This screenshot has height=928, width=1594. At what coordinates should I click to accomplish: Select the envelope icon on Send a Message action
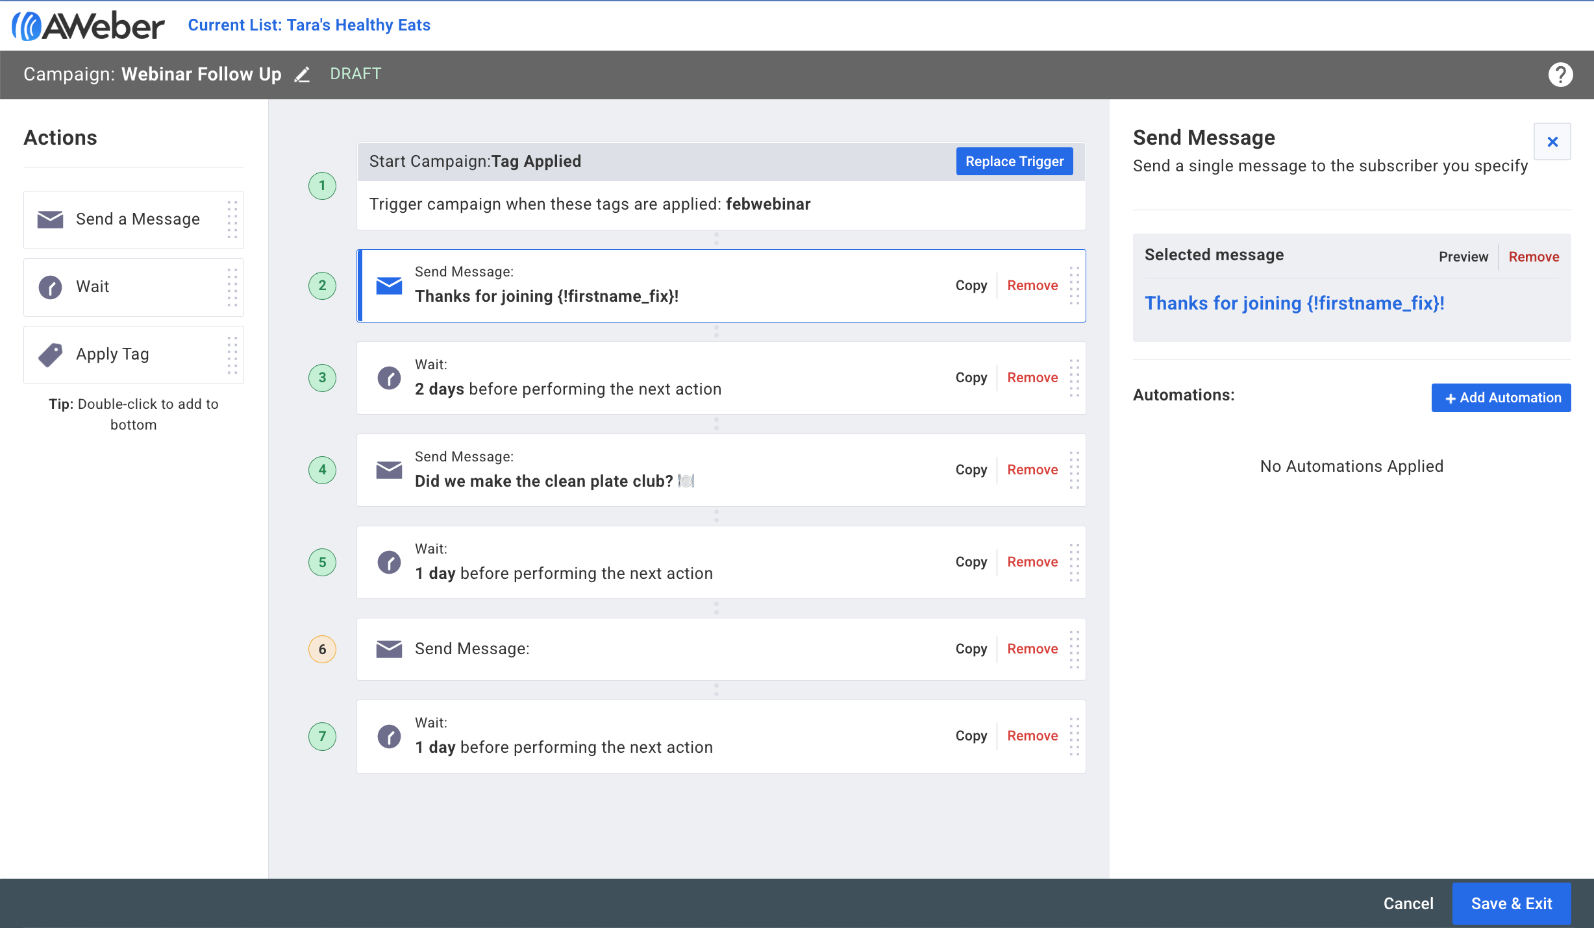51,219
